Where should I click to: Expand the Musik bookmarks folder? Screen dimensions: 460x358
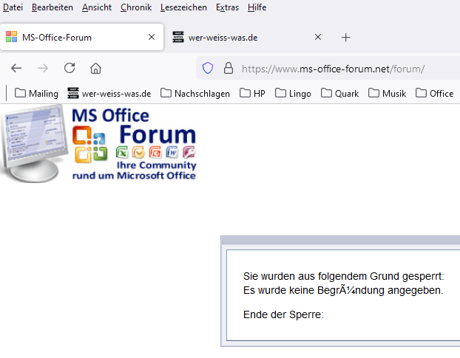pos(387,94)
